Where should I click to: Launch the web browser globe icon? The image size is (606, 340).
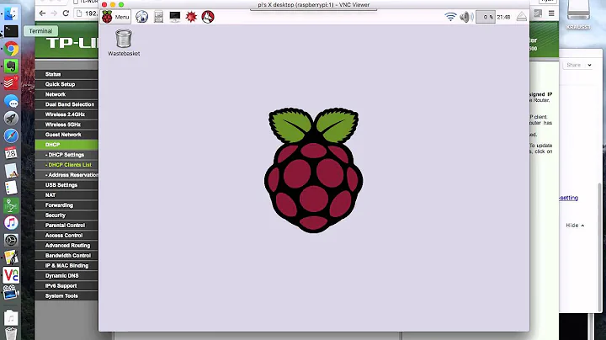click(142, 17)
